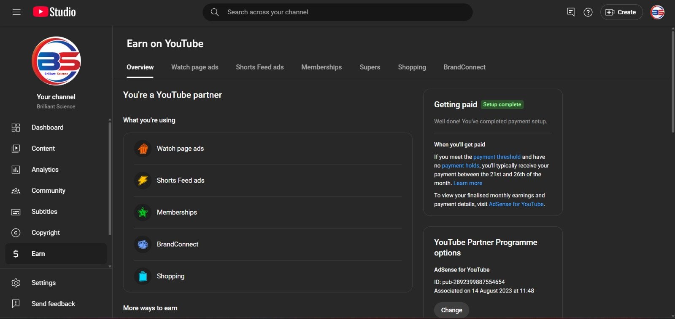Image resolution: width=675 pixels, height=319 pixels.
Task: Open the Help question mark icon
Action: click(x=588, y=12)
